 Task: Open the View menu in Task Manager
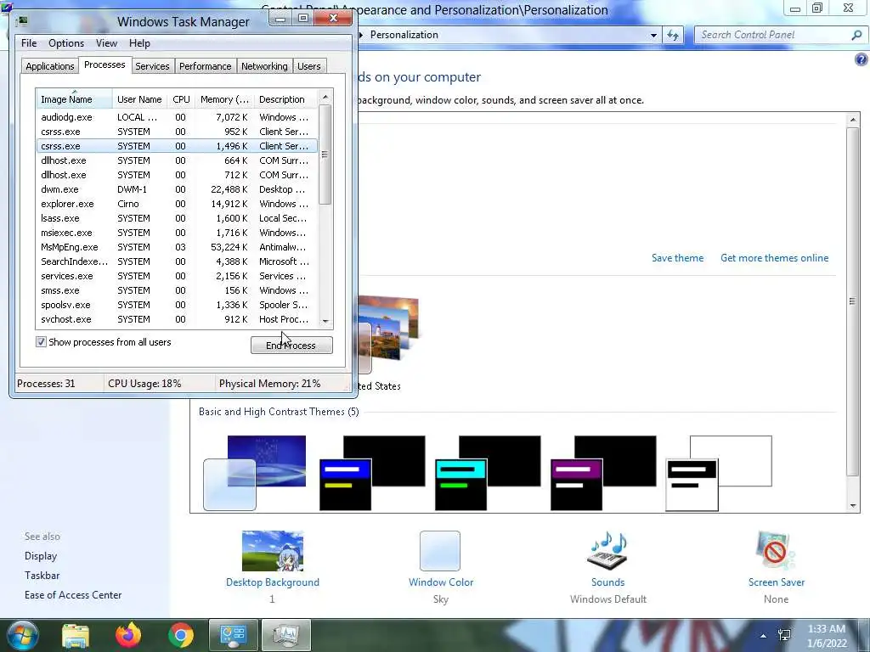(x=106, y=43)
